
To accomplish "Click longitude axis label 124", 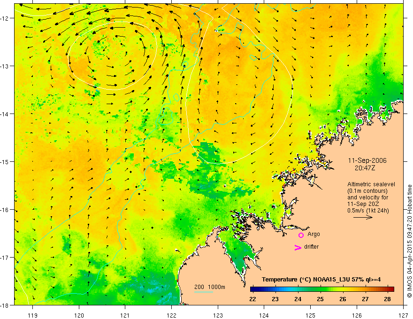I will pyautogui.click(x=264, y=315).
